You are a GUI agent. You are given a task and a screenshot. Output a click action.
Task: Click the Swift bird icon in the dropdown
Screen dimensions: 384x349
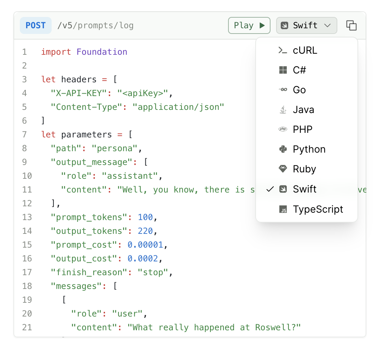(283, 189)
